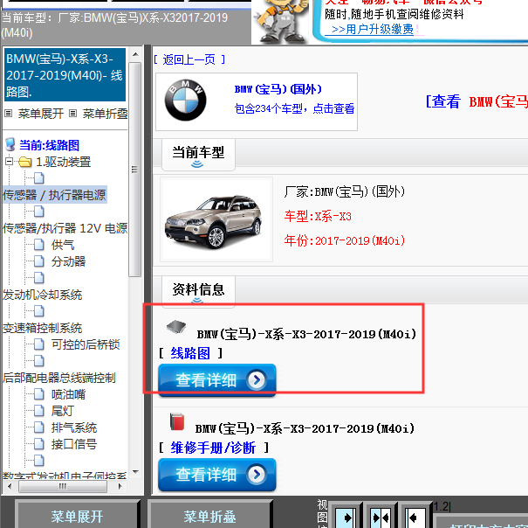
Task: Click the horizontal scrollbar left arrow
Action: [x=10, y=486]
